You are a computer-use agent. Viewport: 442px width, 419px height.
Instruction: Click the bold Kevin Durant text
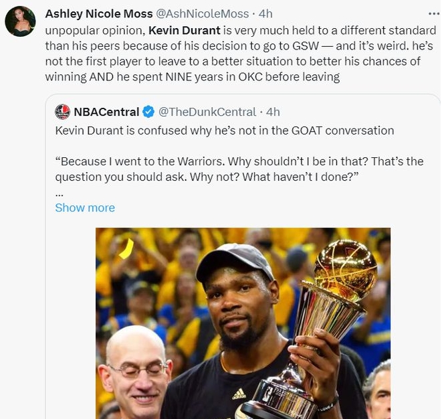click(x=184, y=30)
